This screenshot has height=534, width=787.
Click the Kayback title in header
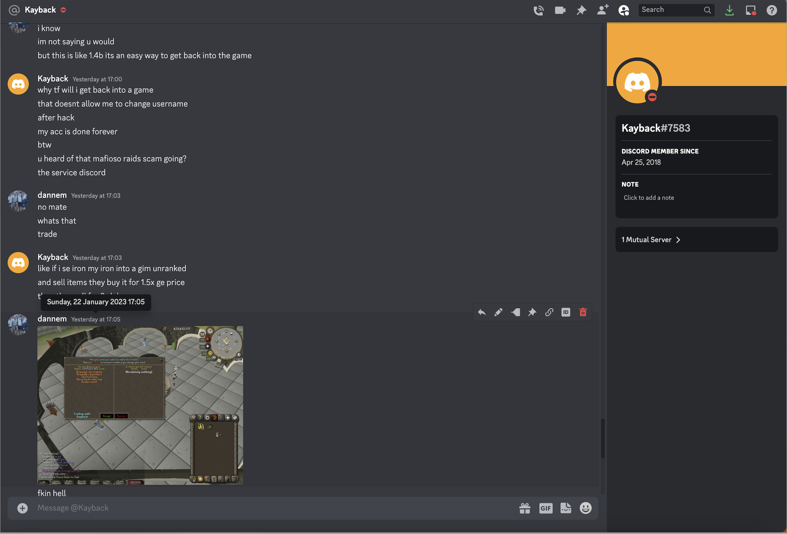click(x=40, y=10)
